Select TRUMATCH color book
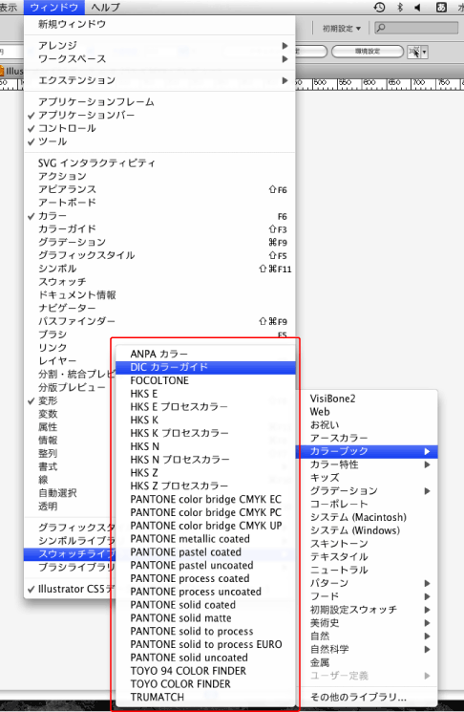This screenshot has height=712, width=464. pos(205,697)
